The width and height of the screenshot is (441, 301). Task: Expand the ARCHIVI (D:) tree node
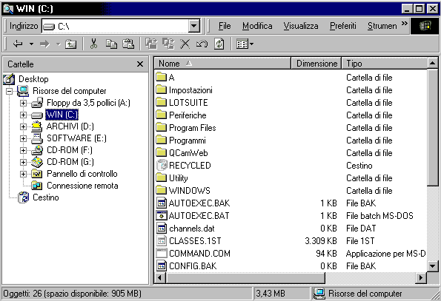(23, 126)
